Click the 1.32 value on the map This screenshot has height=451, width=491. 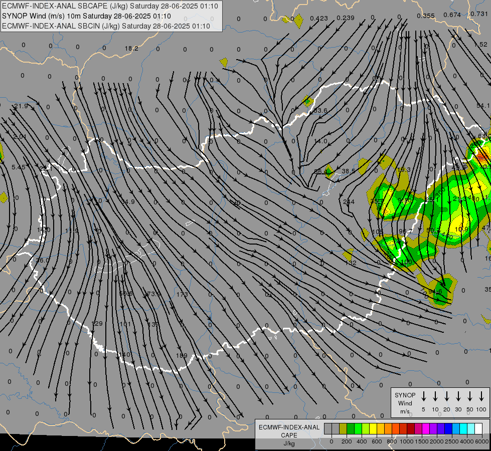[x=351, y=263]
